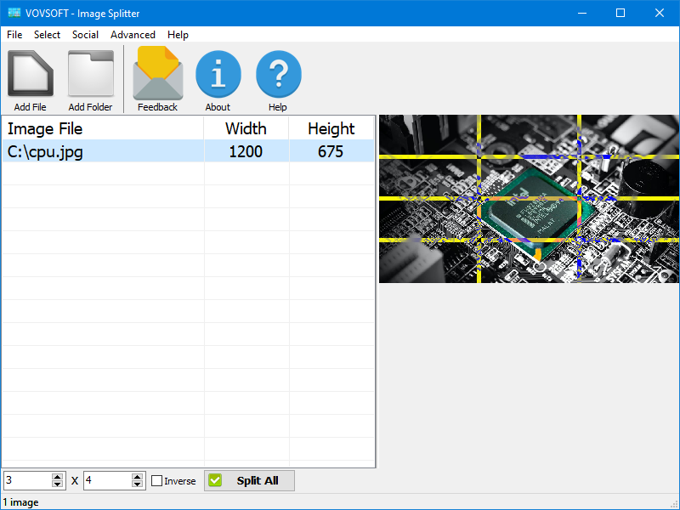Open the Add Folder icon
This screenshot has width=680, height=510.
[90, 72]
